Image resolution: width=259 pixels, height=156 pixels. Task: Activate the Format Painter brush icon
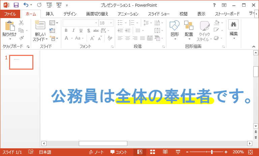coord(21,38)
